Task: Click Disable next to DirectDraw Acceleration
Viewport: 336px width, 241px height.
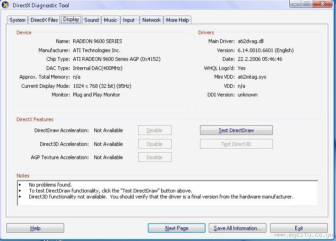Action: [x=155, y=130]
